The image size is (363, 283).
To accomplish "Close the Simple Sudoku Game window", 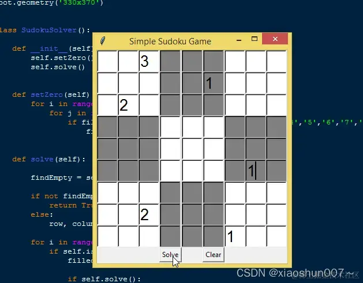I will [275, 39].
